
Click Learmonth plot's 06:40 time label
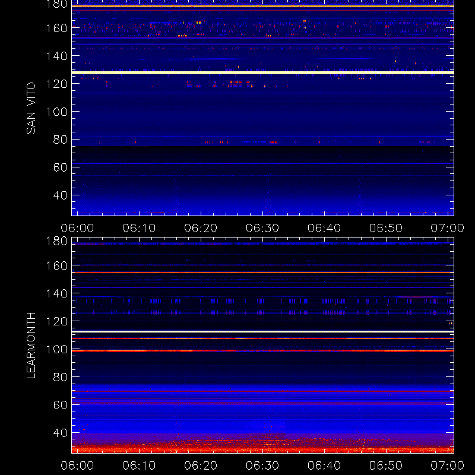click(x=324, y=465)
